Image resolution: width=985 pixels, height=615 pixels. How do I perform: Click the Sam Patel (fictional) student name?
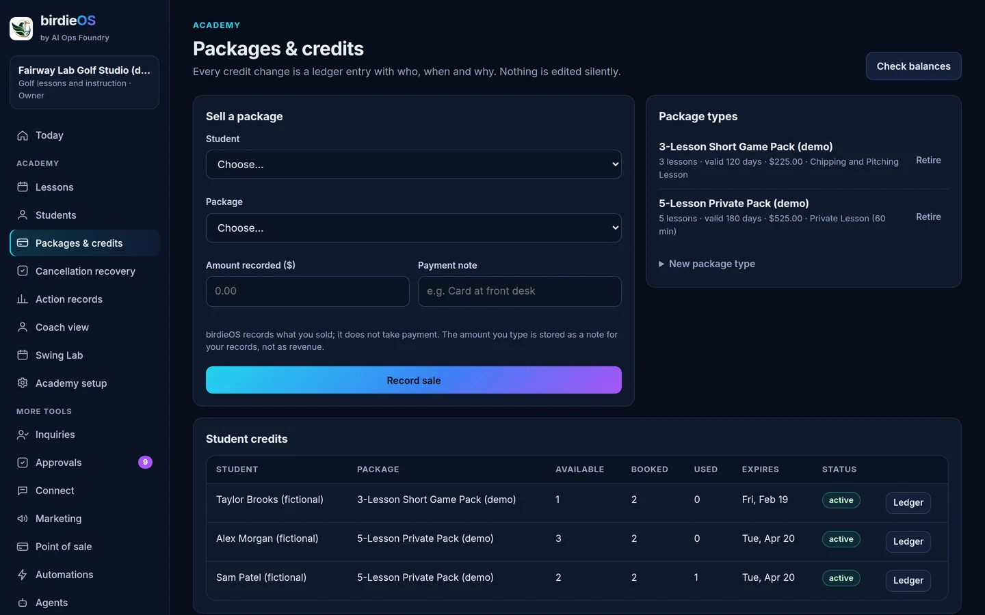point(261,577)
